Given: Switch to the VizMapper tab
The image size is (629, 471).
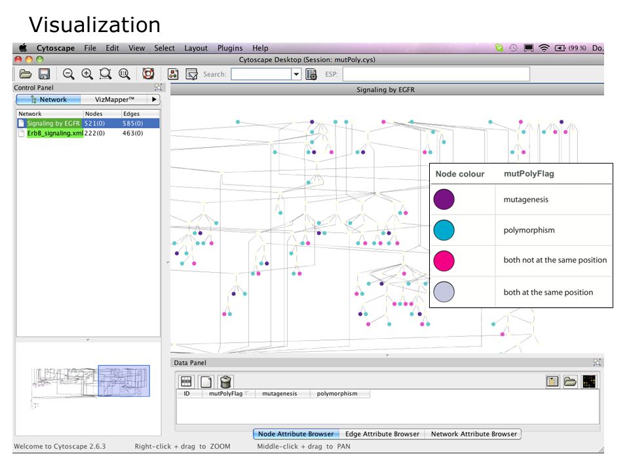Looking at the screenshot, I should pyautogui.click(x=114, y=99).
